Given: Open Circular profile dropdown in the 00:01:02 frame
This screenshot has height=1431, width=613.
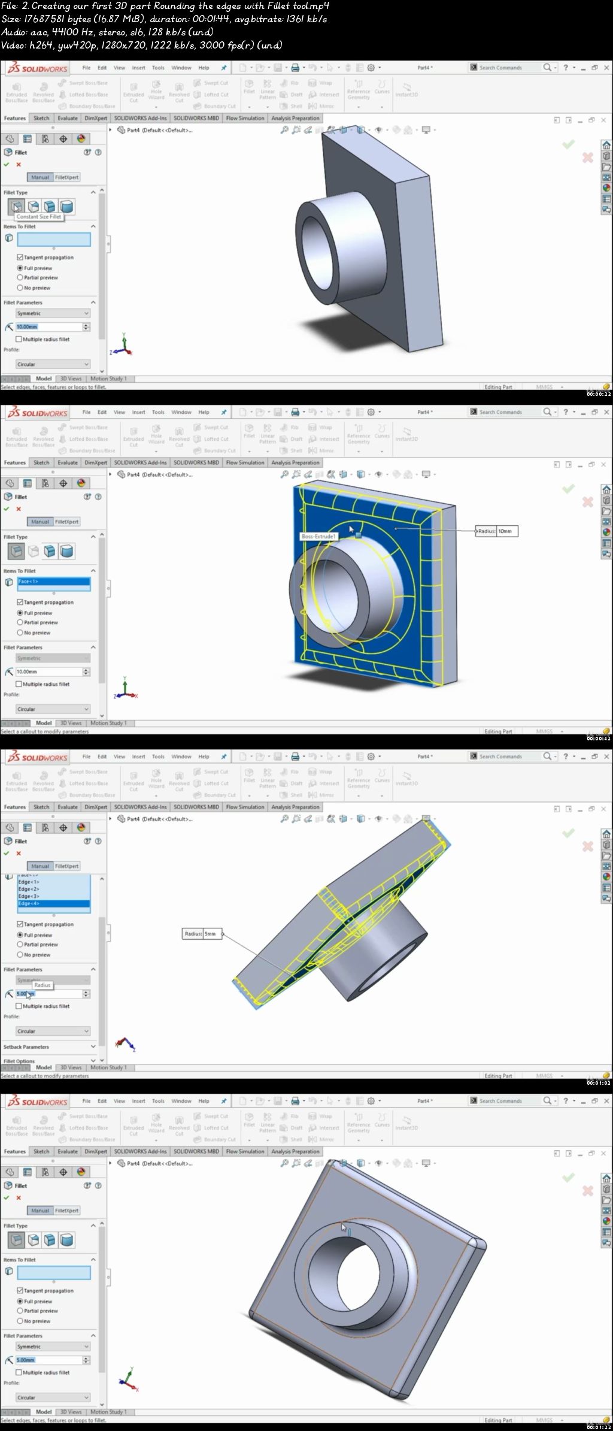Looking at the screenshot, I should [x=53, y=1031].
